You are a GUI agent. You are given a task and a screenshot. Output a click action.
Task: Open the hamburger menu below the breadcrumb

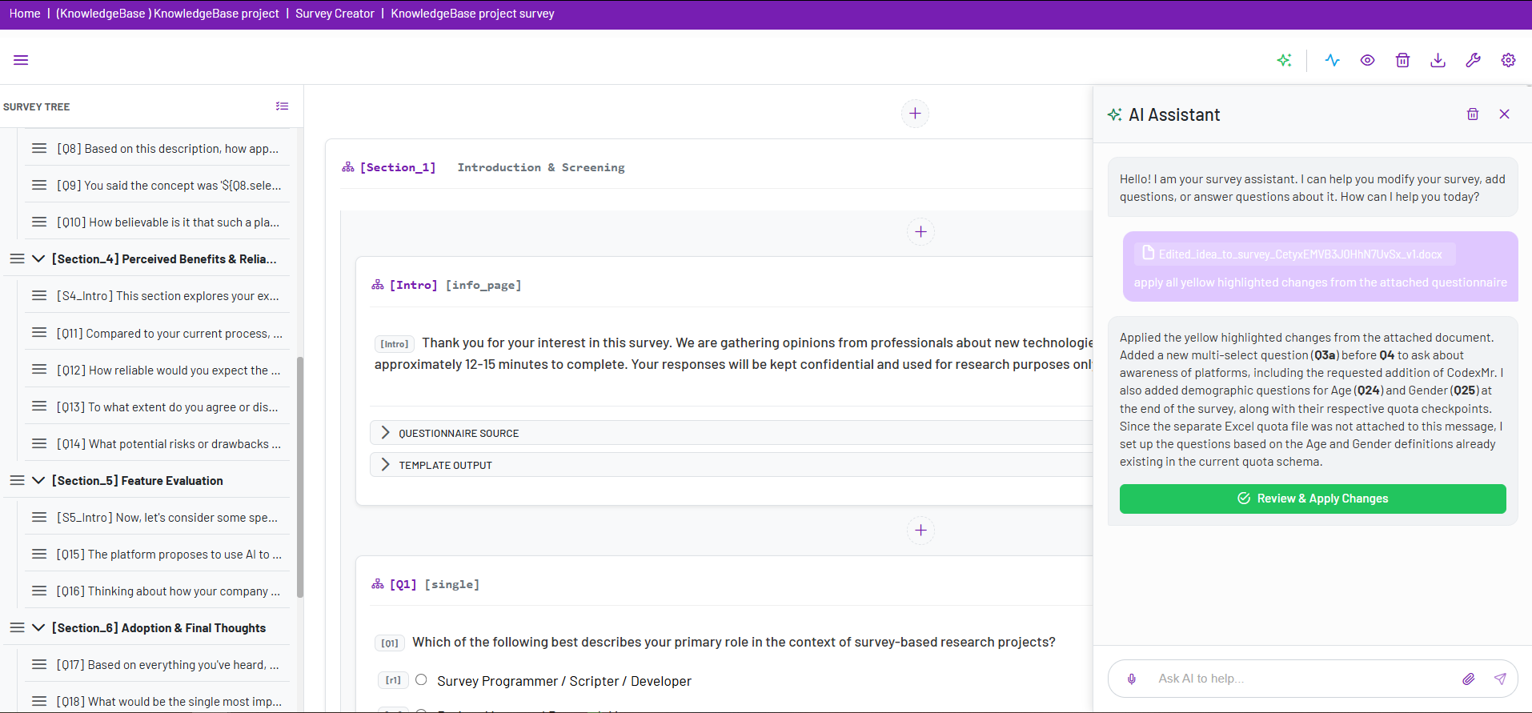(21, 60)
